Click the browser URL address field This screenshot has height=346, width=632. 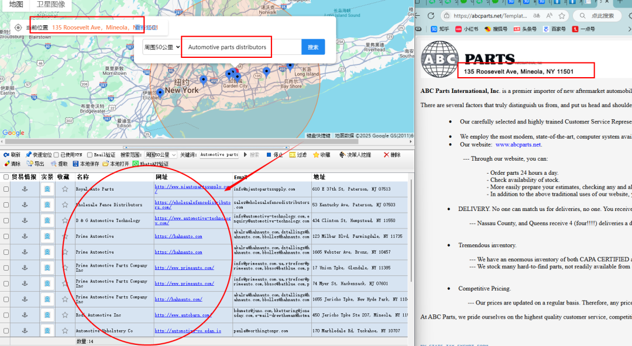click(x=490, y=16)
